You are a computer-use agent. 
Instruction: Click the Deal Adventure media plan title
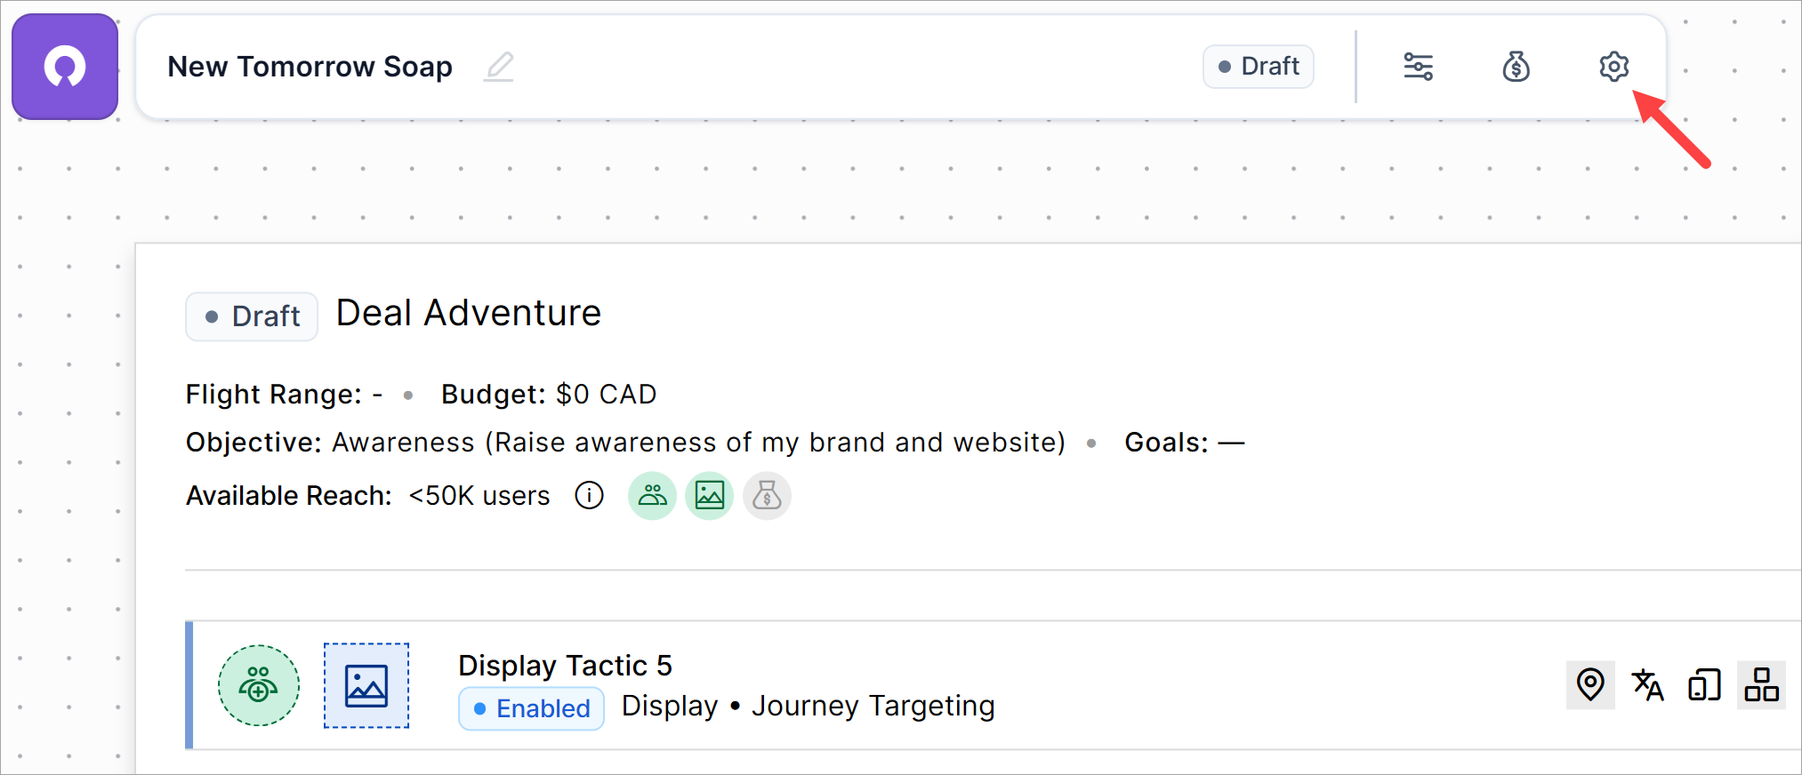click(469, 314)
